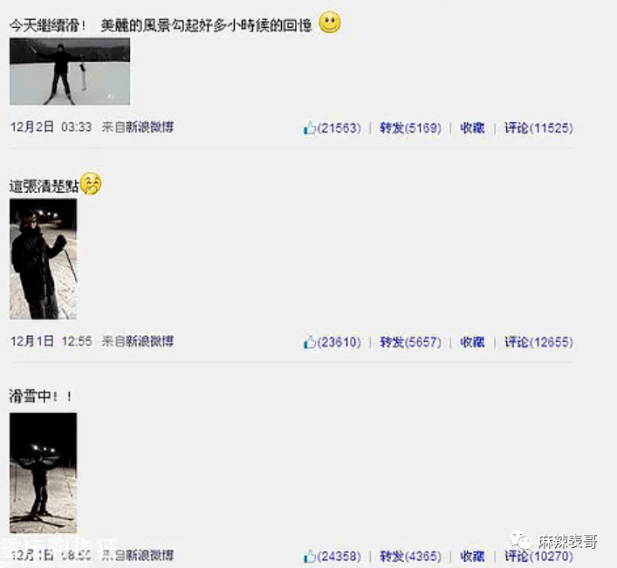The height and width of the screenshot is (568, 617).
Task: View comments 评论(12655)
Action: coord(538,342)
